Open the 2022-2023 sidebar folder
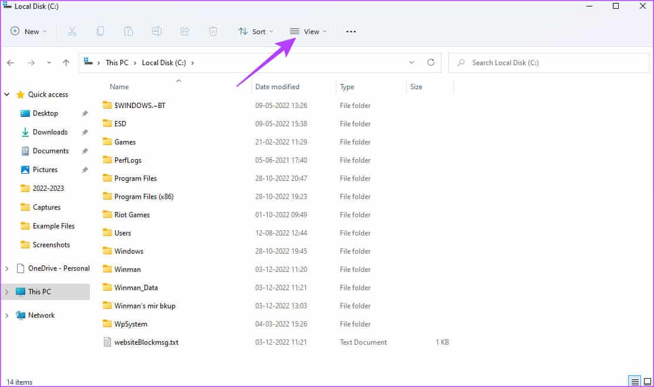 [48, 188]
